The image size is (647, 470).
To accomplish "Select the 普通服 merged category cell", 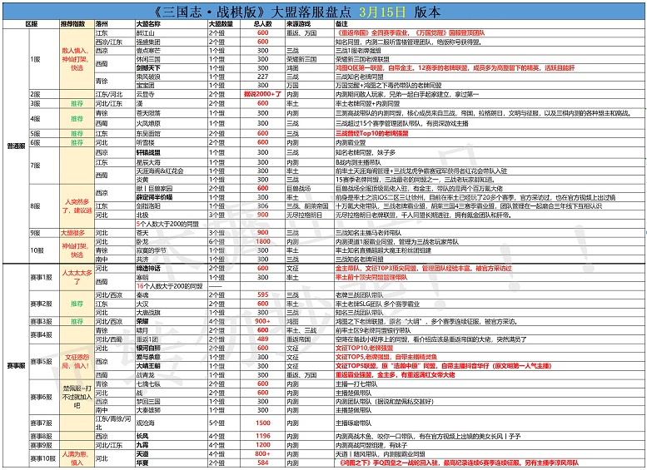I will click(16, 145).
